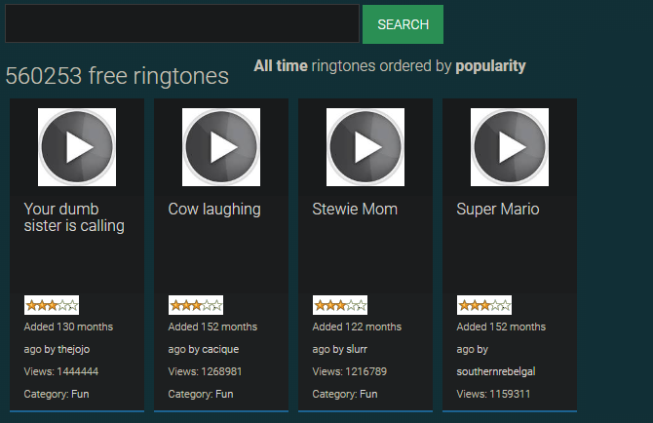Open the All time period filter
The image size is (653, 423).
point(281,66)
